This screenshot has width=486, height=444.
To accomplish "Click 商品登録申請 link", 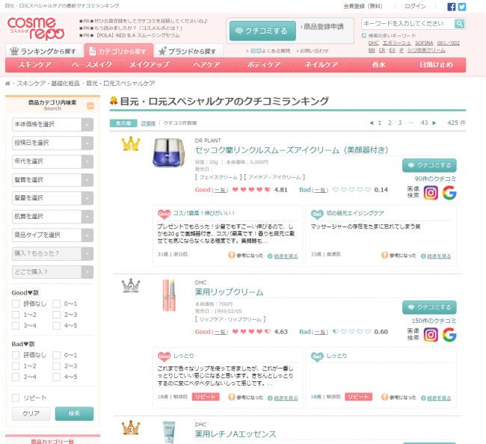I will point(322,27).
